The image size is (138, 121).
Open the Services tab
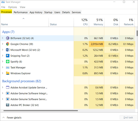76,12
